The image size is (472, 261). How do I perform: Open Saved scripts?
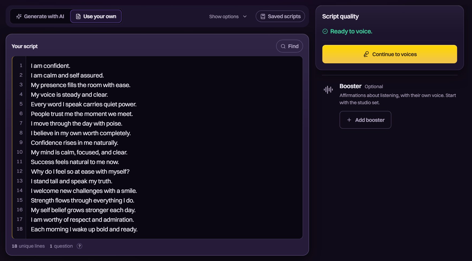(x=280, y=16)
